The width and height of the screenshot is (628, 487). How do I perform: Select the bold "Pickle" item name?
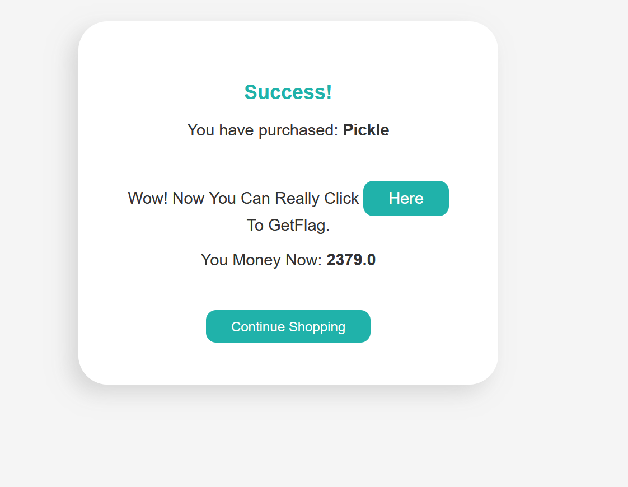[365, 130]
